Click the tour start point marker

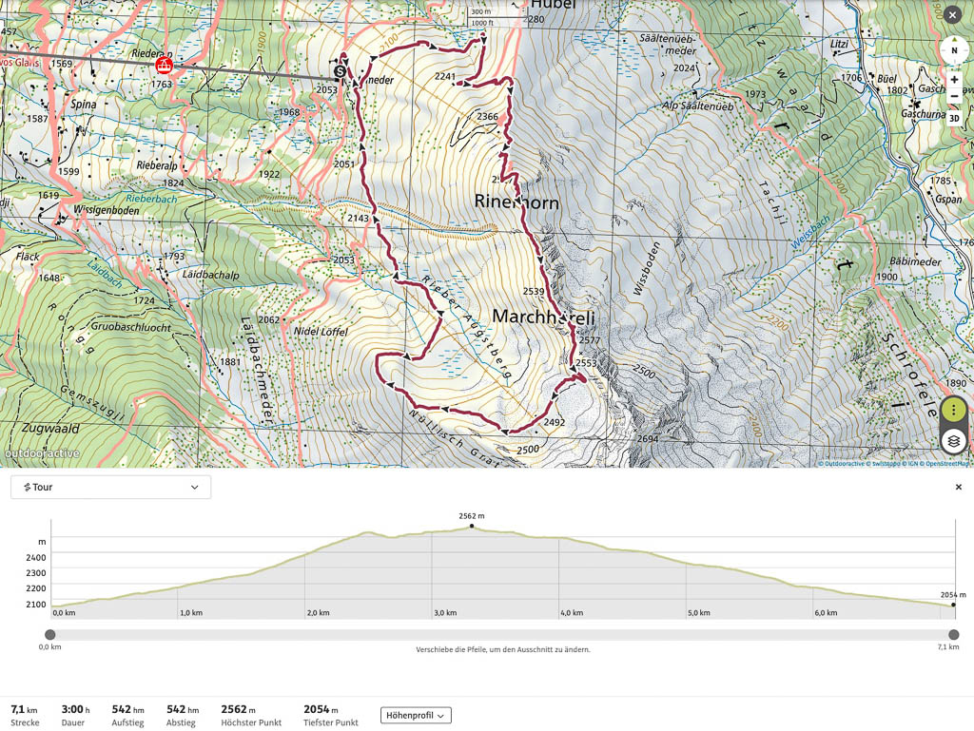(x=340, y=71)
